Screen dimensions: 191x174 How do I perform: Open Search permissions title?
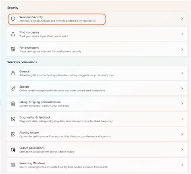tap(32, 148)
